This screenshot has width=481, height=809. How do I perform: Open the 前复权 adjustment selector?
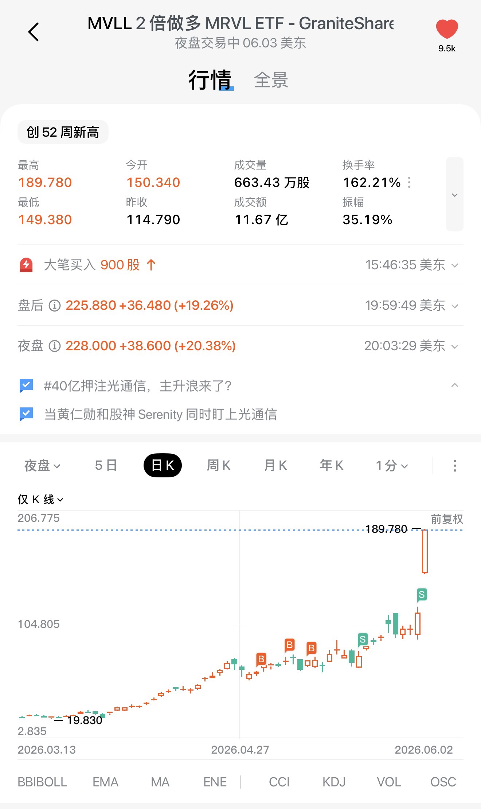(447, 519)
